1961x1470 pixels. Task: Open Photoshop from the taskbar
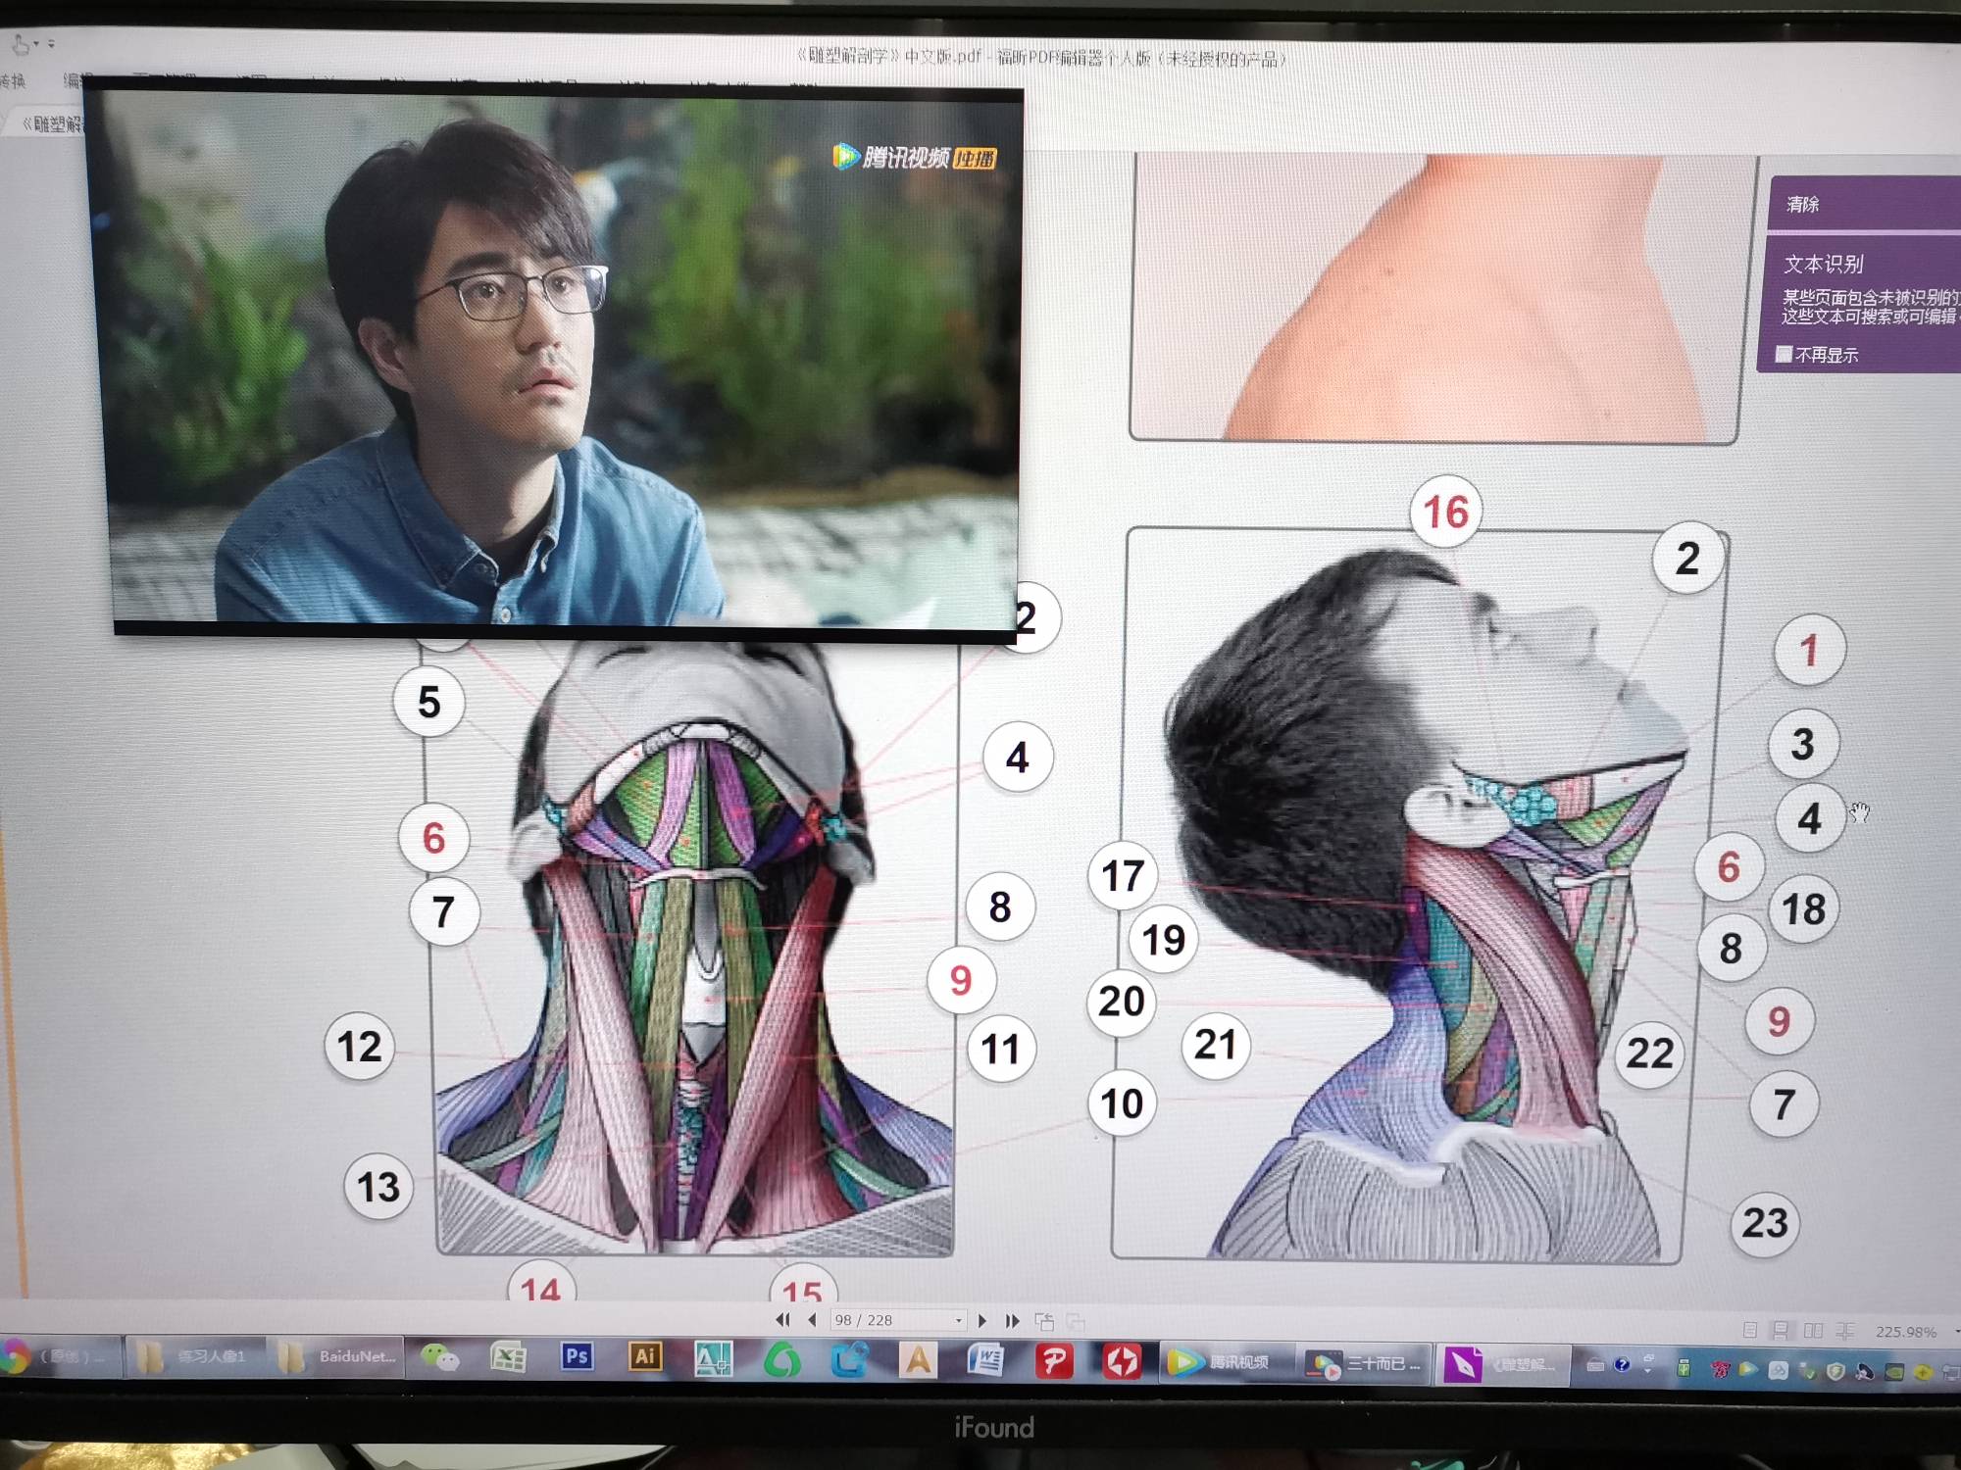pyautogui.click(x=577, y=1356)
